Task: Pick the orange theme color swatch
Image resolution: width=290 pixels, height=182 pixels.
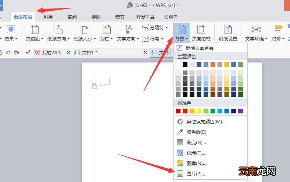Action: coord(213,64)
